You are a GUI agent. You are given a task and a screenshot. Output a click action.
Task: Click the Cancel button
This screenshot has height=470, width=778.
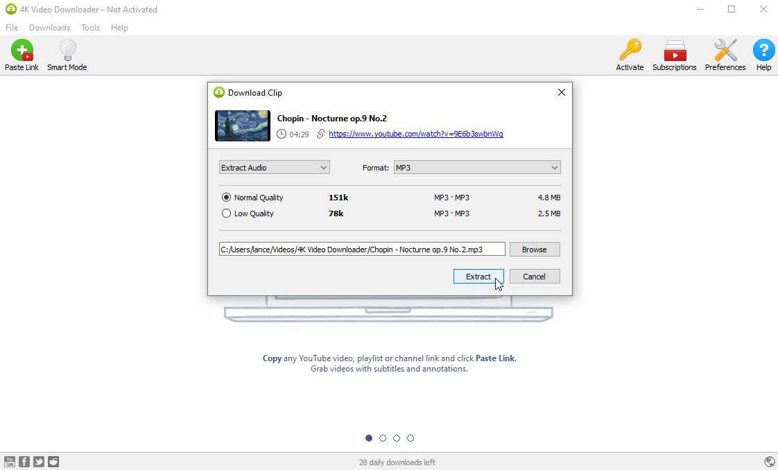[535, 277]
